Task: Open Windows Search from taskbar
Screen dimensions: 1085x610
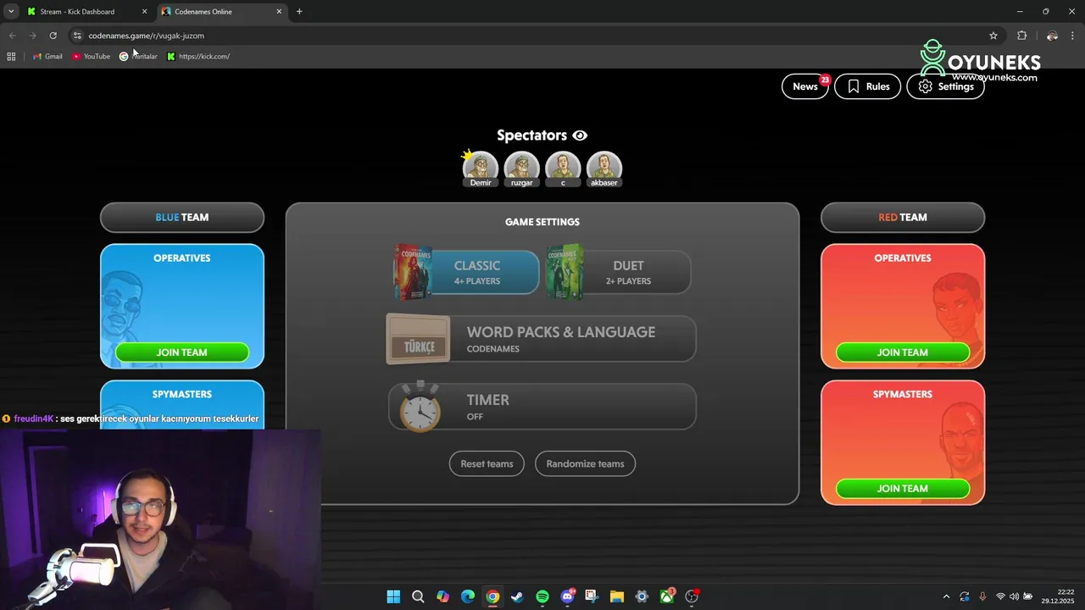Action: (418, 596)
